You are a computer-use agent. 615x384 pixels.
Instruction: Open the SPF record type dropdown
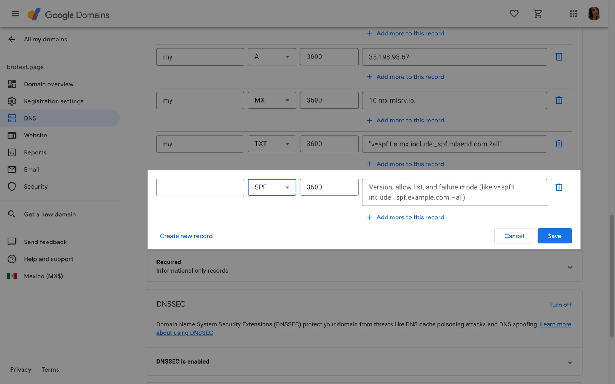[x=272, y=187]
